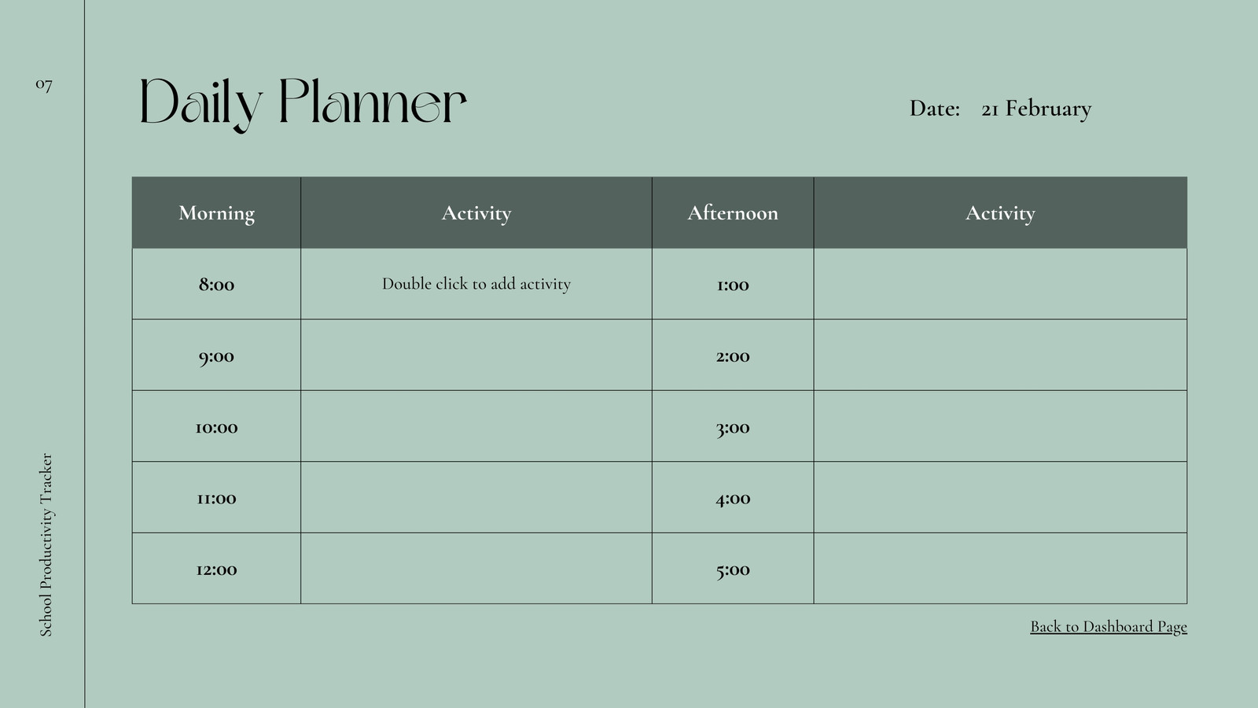
Task: Select the empty 11:00 activity cell
Action: pos(476,497)
